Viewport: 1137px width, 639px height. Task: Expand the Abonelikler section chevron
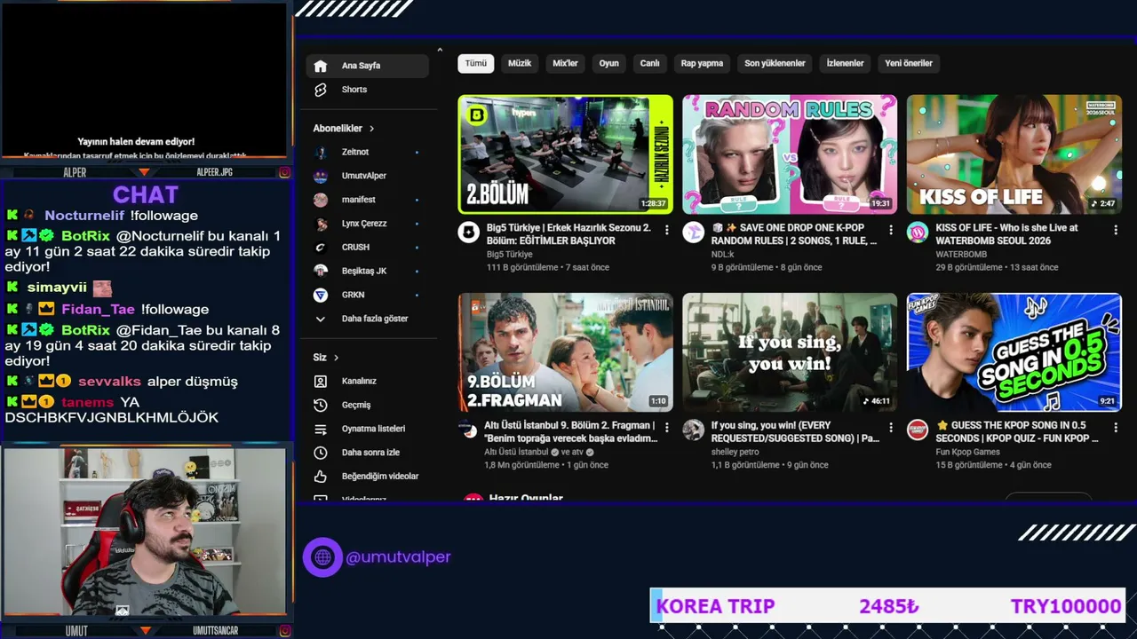(371, 129)
